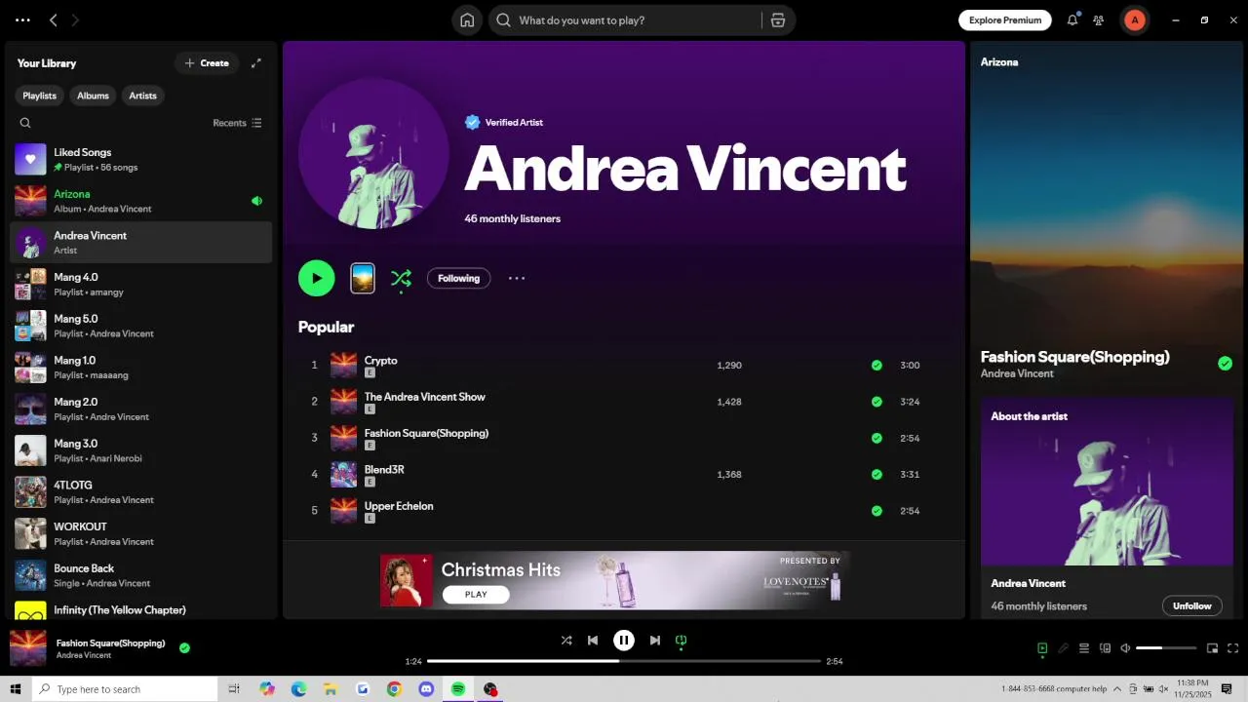Open Bounce Back single

pos(141,575)
